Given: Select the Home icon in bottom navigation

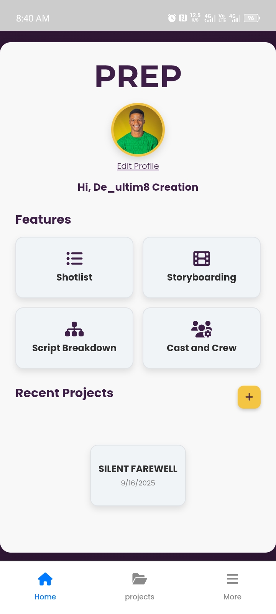Looking at the screenshot, I should point(45,579).
